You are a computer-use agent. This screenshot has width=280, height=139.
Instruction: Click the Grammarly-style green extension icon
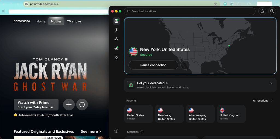coord(232,4)
